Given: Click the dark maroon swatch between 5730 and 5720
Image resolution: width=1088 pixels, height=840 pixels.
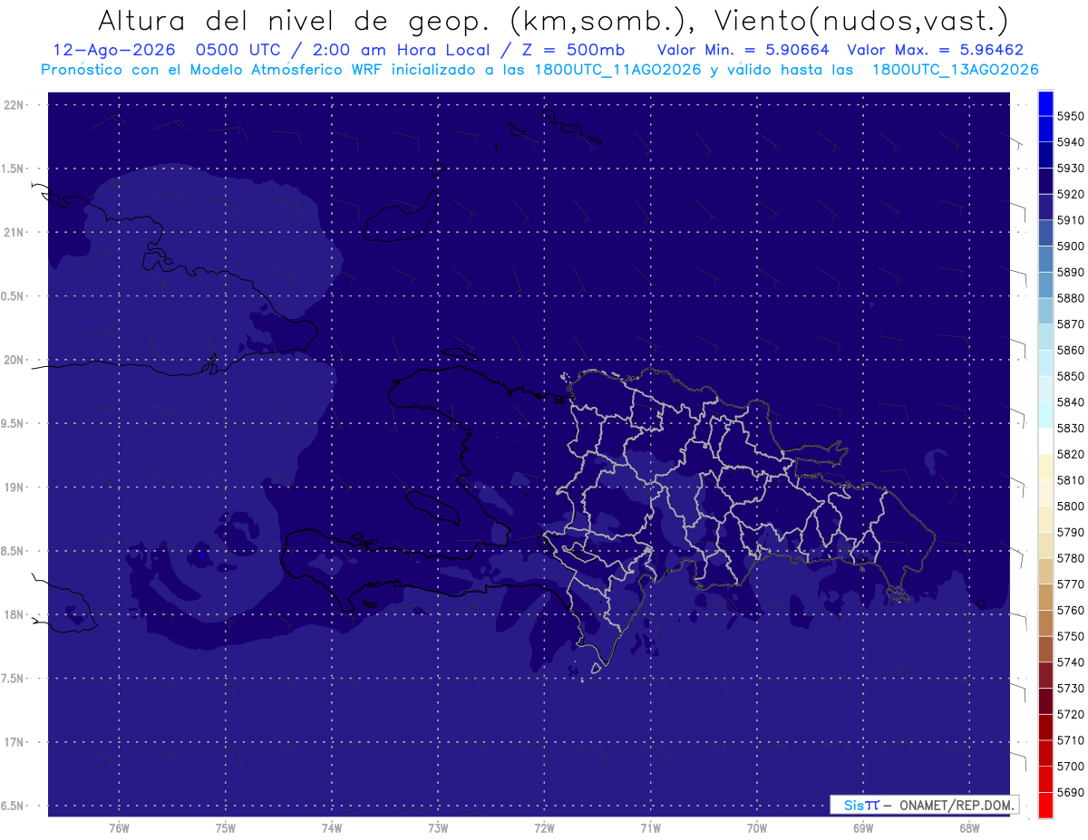Looking at the screenshot, I should tap(1045, 700).
